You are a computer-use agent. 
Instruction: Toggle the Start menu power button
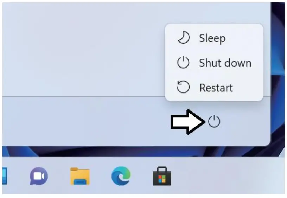(214, 121)
